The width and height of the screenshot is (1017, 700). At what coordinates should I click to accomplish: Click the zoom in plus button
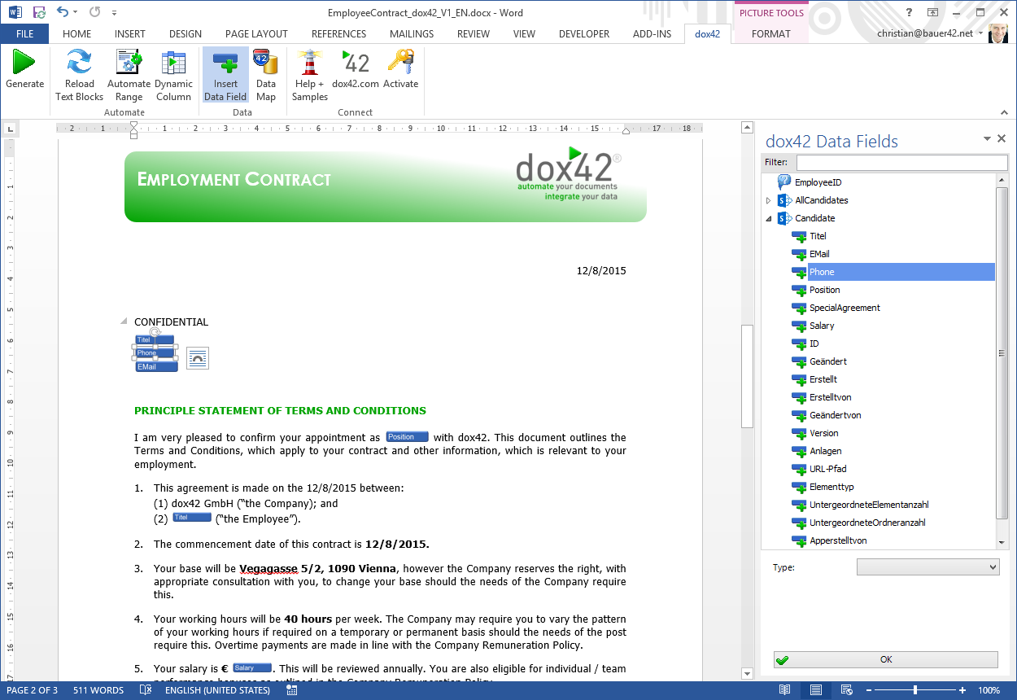963,690
